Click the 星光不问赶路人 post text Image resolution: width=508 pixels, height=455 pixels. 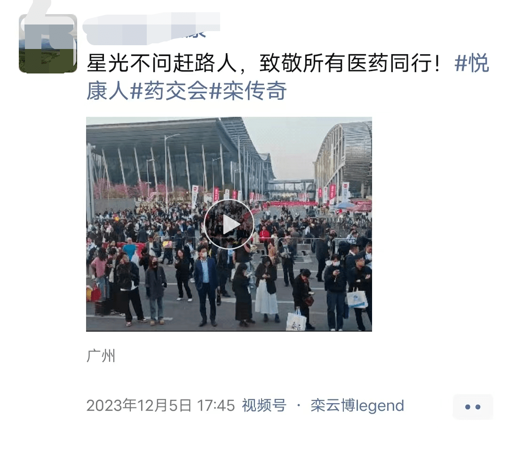(x=162, y=63)
